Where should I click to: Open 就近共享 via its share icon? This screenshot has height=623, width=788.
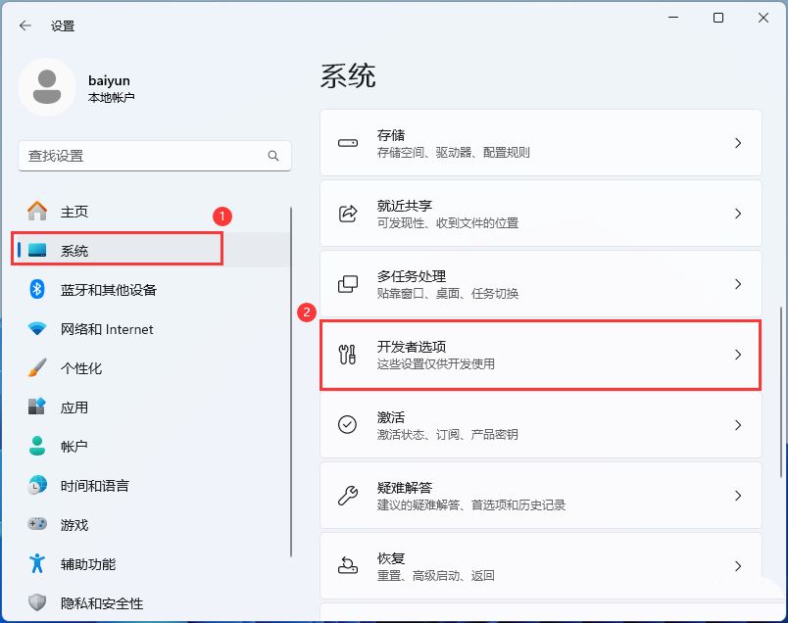coord(347,214)
